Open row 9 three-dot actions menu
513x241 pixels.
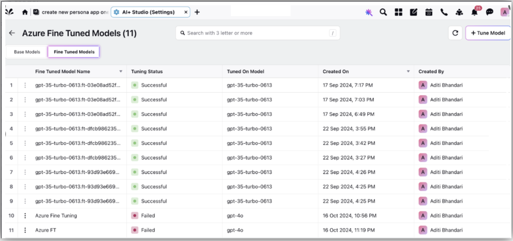(25, 201)
